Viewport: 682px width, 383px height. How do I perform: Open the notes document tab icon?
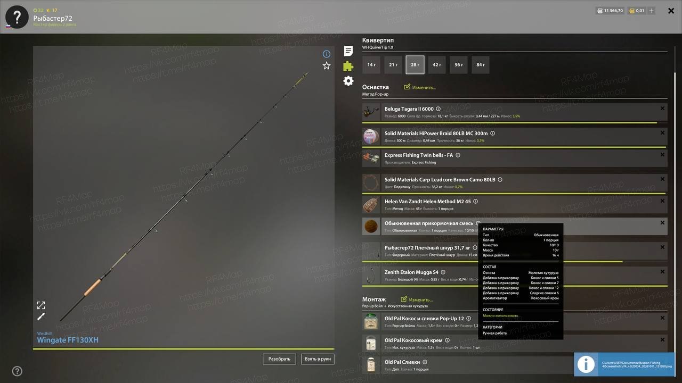[348, 51]
